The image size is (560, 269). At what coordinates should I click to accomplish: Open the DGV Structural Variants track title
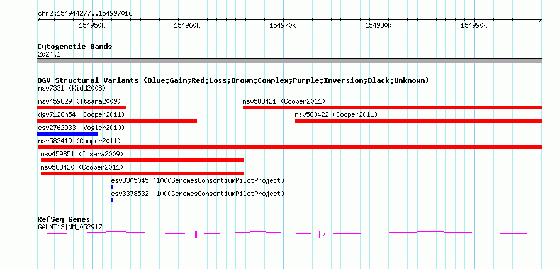click(233, 80)
